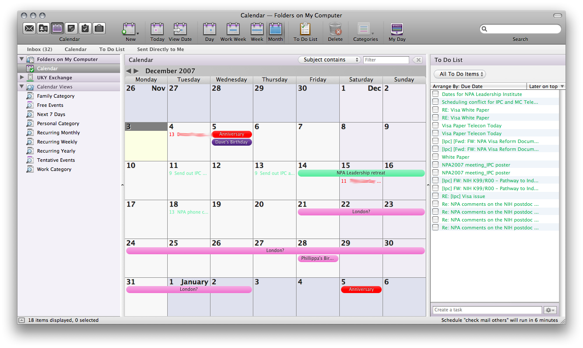Select December 3 day cell
583x348 pixels.
click(146, 142)
